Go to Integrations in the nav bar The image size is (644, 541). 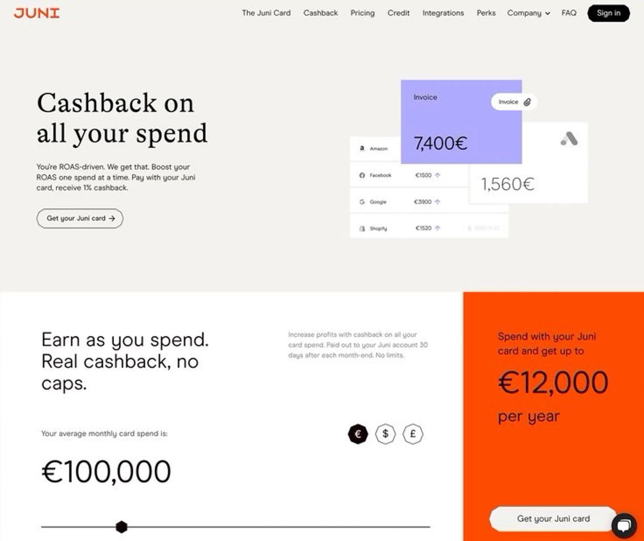[x=443, y=13]
